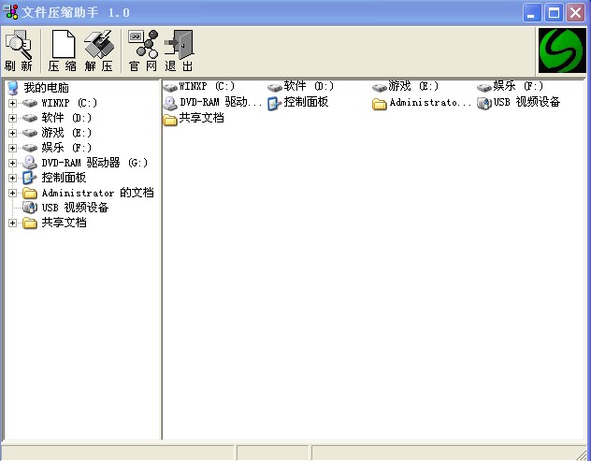Select USB 视频设备 in left tree
Screen dimensions: 591x461
pos(75,208)
